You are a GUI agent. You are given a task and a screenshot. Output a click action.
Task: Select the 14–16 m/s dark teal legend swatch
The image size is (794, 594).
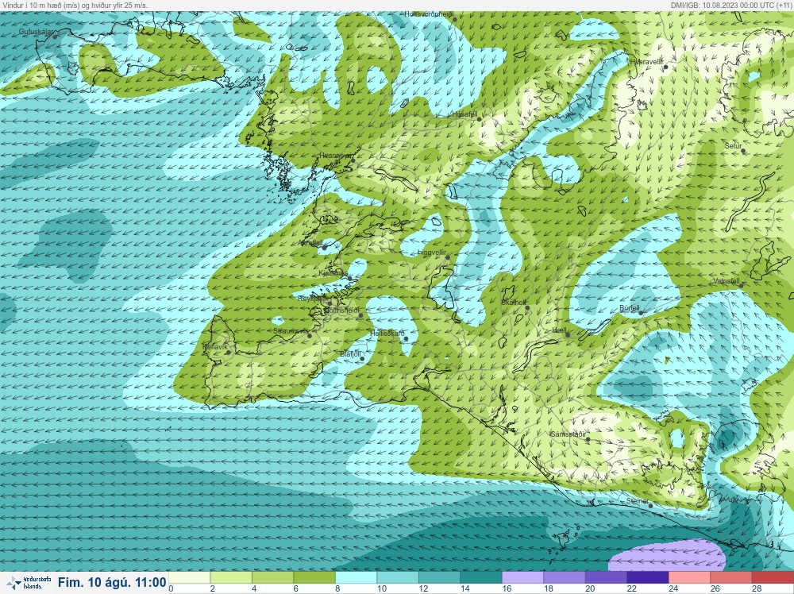tap(481, 578)
